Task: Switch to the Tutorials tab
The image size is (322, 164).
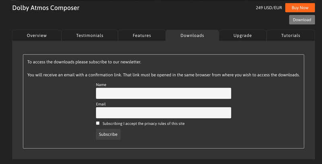Action: (x=291, y=35)
